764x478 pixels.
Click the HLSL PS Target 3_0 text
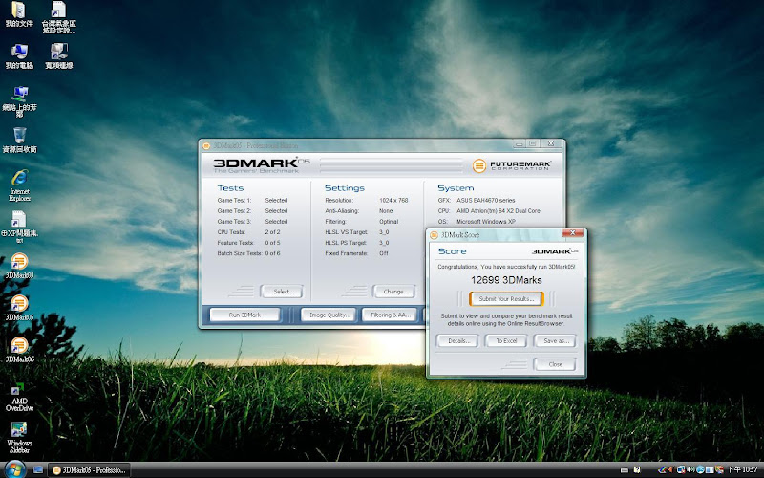(357, 243)
